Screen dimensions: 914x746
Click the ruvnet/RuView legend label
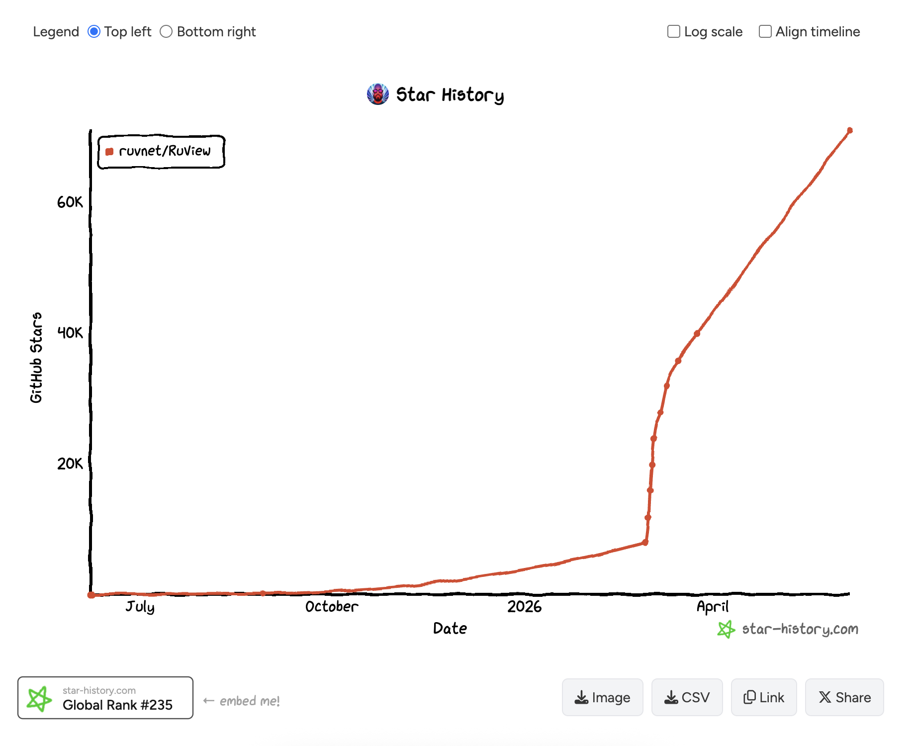(x=165, y=151)
